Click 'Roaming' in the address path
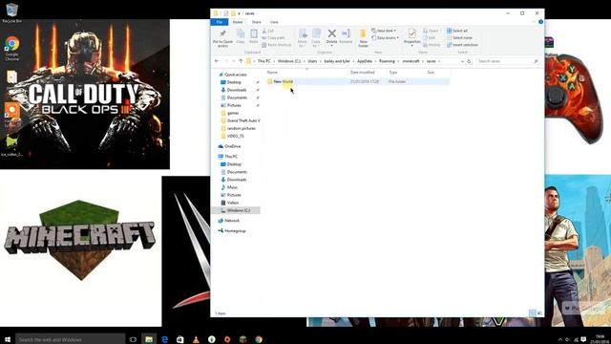Image resolution: width=611 pixels, height=344 pixels. [387, 61]
